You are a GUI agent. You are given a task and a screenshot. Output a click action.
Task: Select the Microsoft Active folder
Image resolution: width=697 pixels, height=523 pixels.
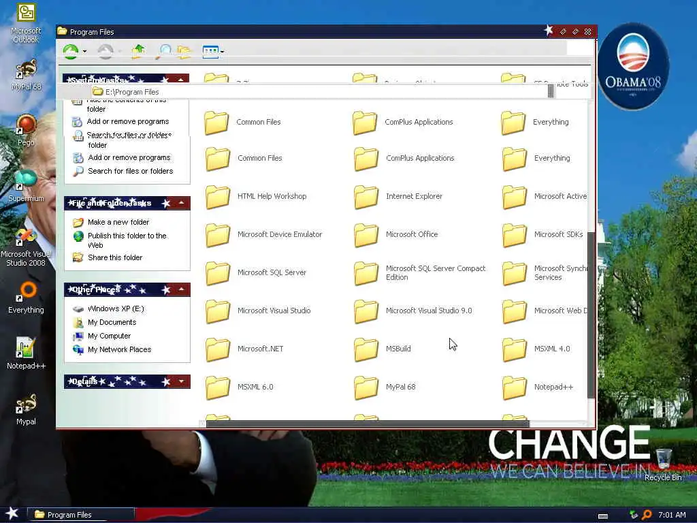(x=545, y=197)
